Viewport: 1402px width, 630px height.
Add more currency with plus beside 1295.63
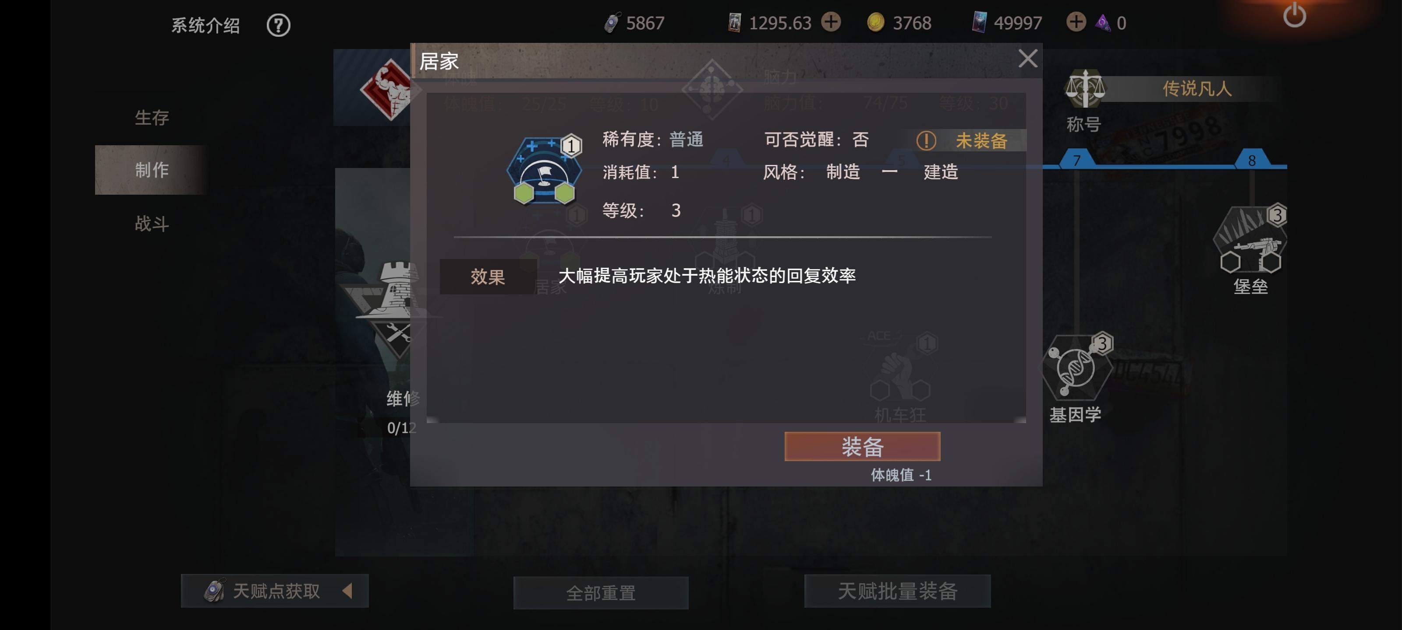831,22
